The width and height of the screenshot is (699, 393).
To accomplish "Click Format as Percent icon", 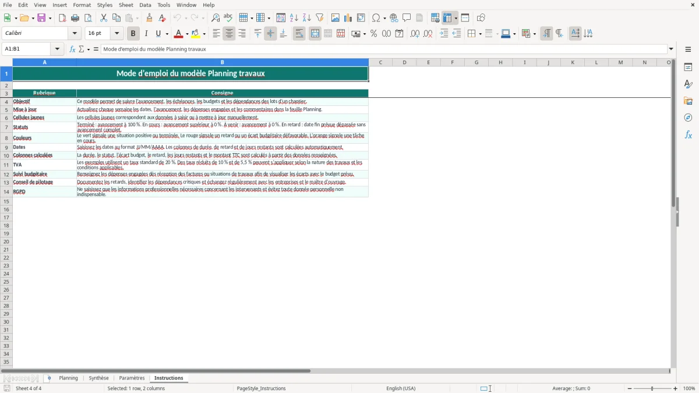I will click(373, 34).
